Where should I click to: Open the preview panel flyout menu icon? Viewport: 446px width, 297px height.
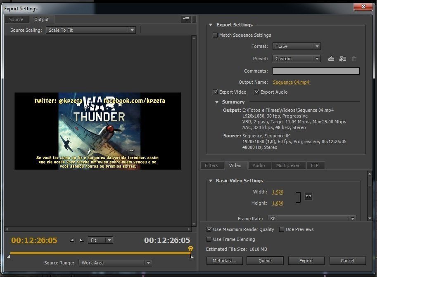(186, 19)
